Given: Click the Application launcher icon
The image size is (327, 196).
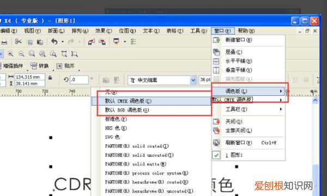Looking at the screenshot, I should [x=116, y=41].
